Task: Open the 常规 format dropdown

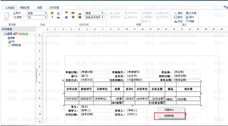Action: point(94,13)
